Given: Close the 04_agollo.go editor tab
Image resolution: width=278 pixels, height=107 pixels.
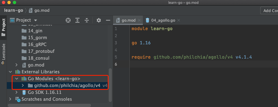Looking at the screenshot, I should pos(179,21).
